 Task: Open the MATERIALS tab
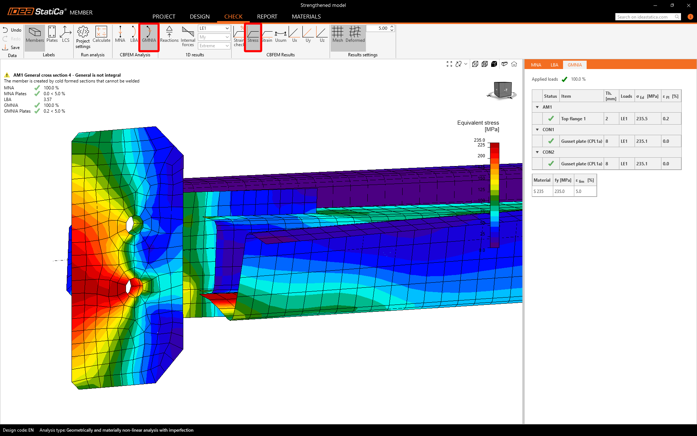point(306,17)
